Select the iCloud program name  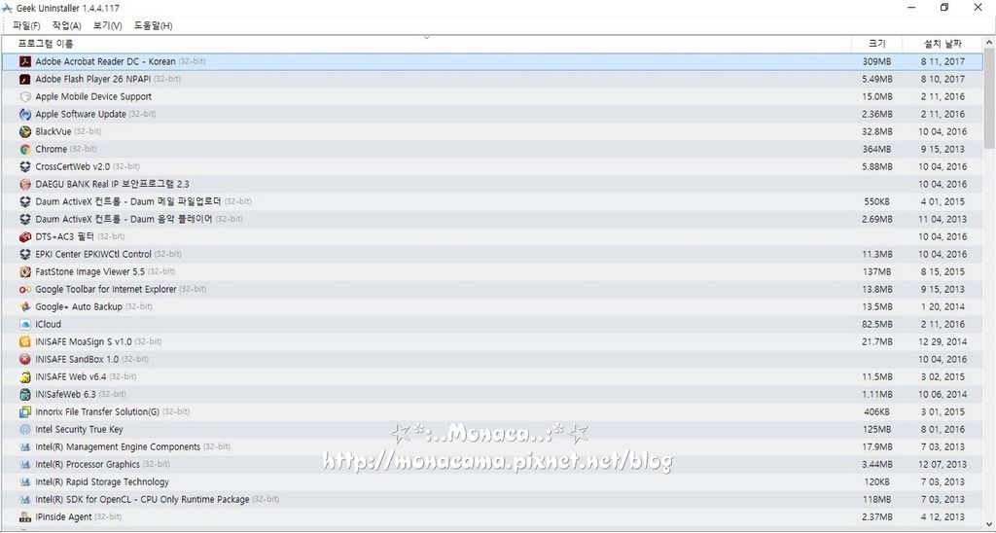pos(49,324)
